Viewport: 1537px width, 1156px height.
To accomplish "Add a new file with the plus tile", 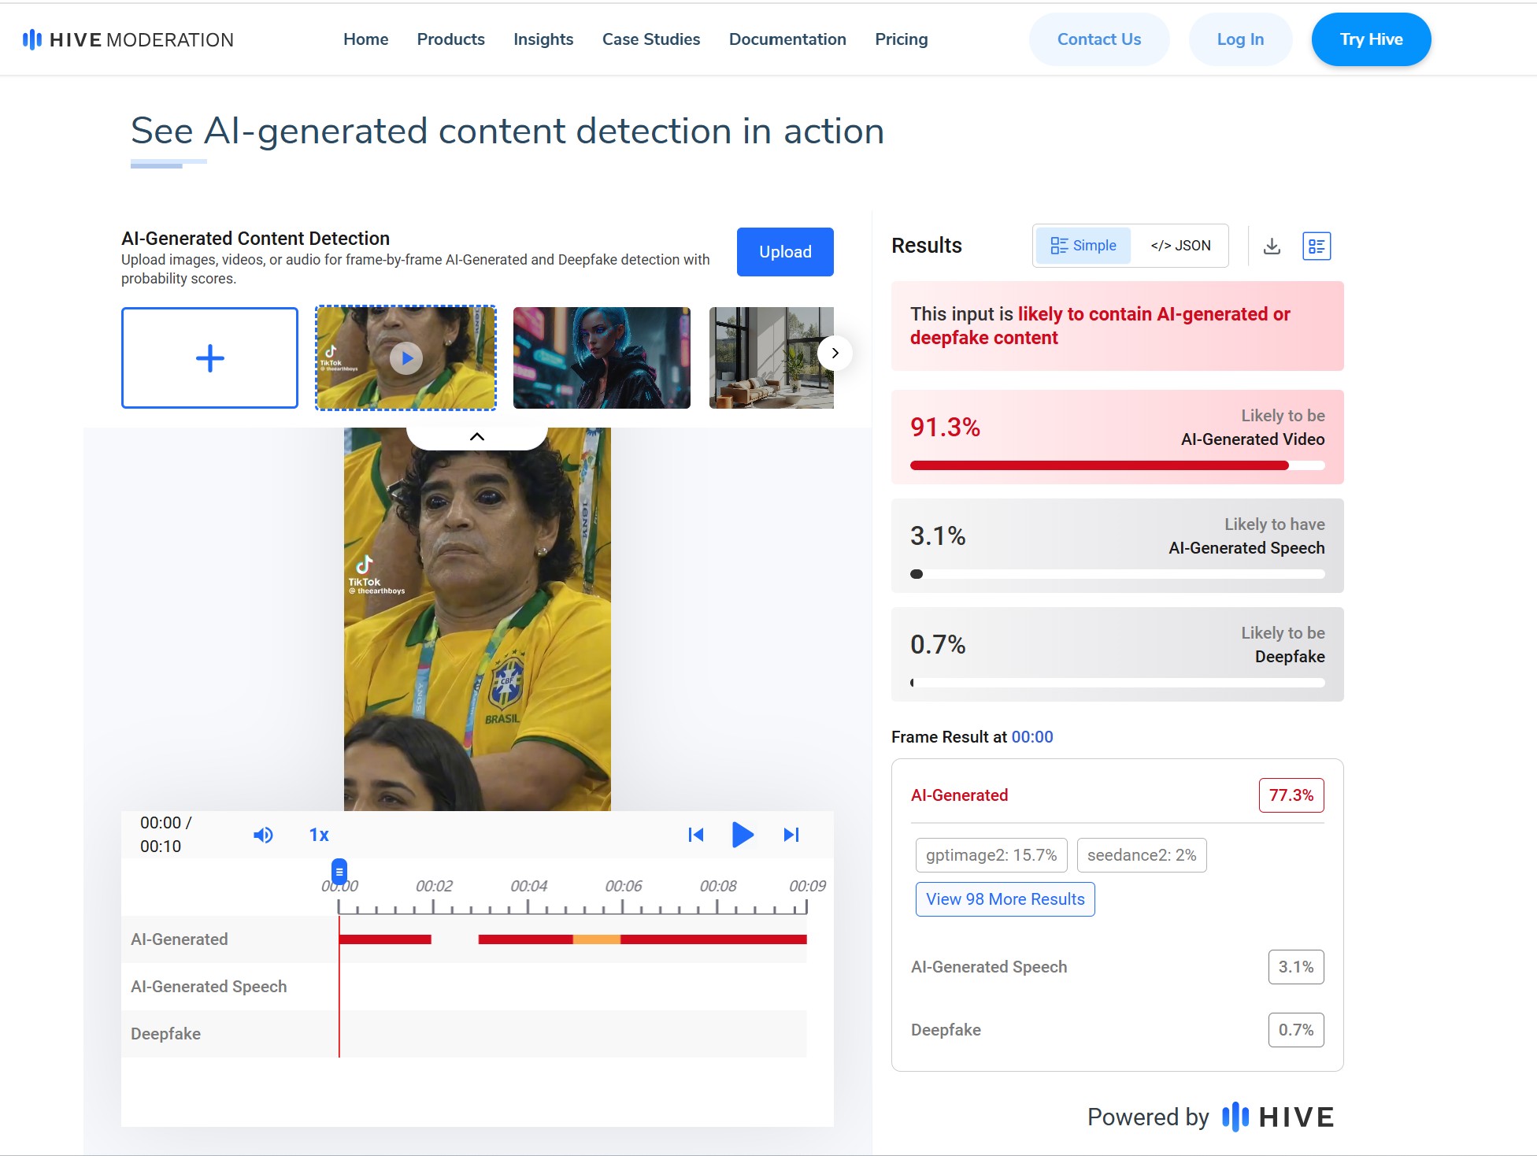I will pyautogui.click(x=209, y=358).
